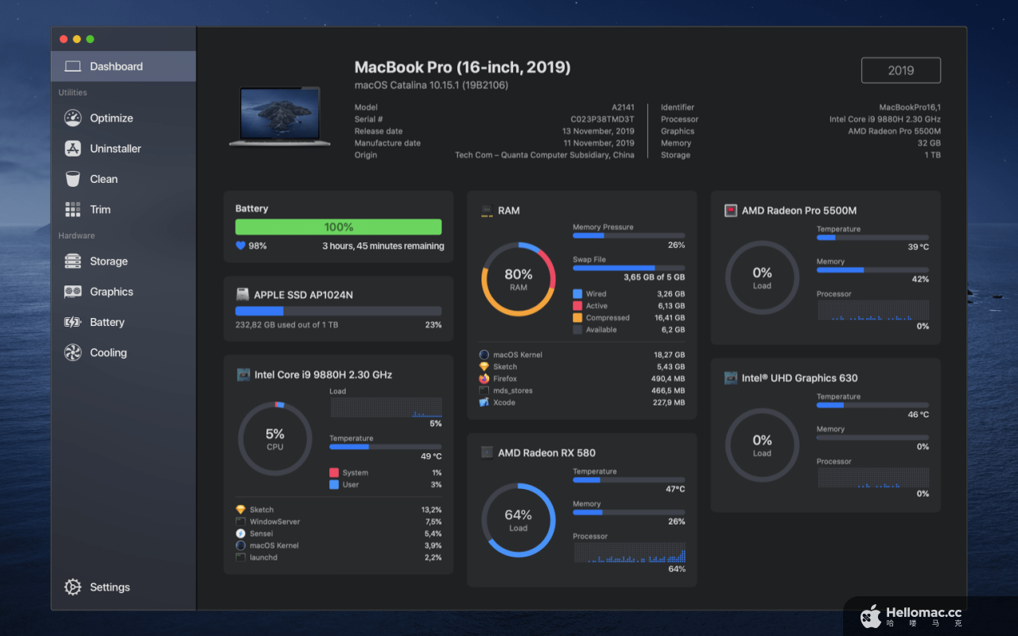Click the Battery charging icon in sidebar
1018x636 pixels.
pyautogui.click(x=72, y=322)
